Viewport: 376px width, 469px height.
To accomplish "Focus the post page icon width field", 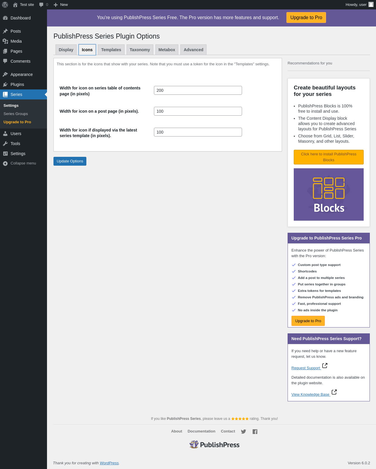I will tap(198, 111).
